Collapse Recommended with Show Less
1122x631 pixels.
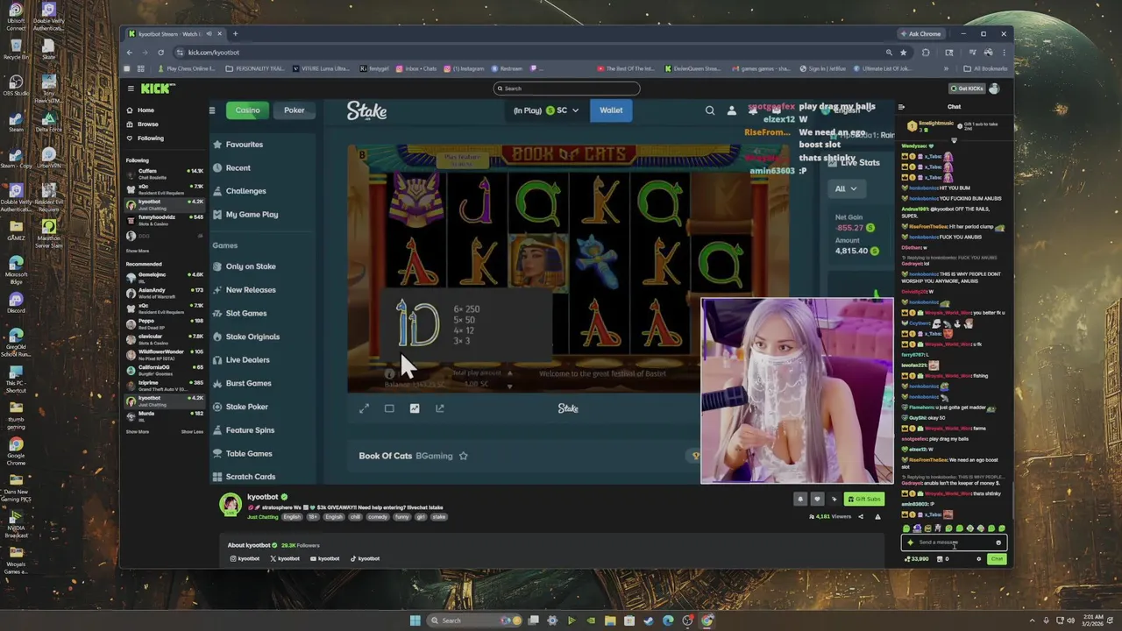tap(192, 432)
